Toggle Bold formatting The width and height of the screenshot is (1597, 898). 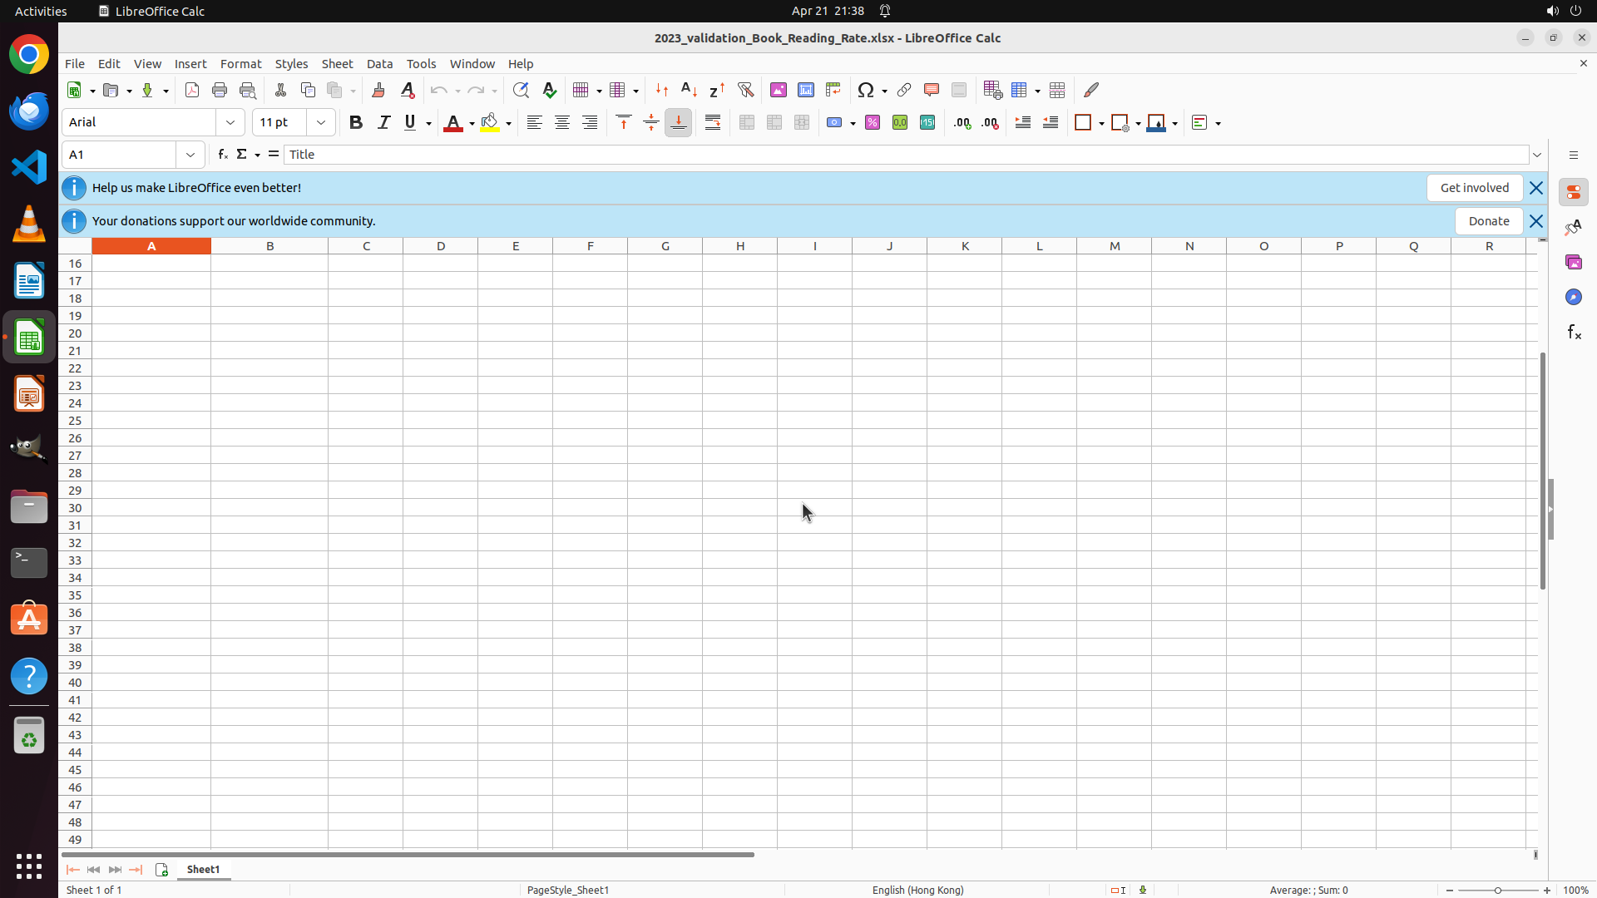(x=356, y=122)
